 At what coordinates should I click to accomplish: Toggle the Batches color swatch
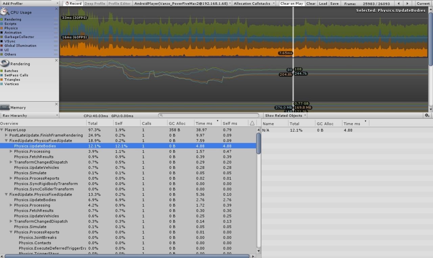click(2, 71)
